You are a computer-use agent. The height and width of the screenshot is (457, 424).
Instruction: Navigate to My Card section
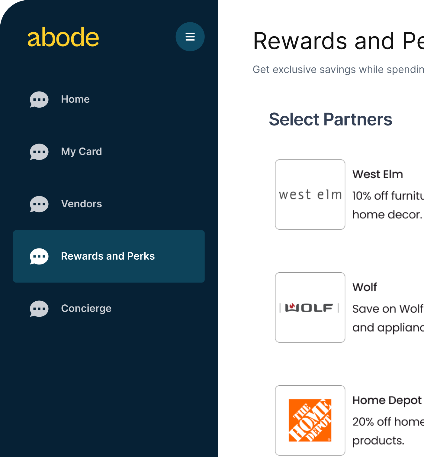[81, 151]
